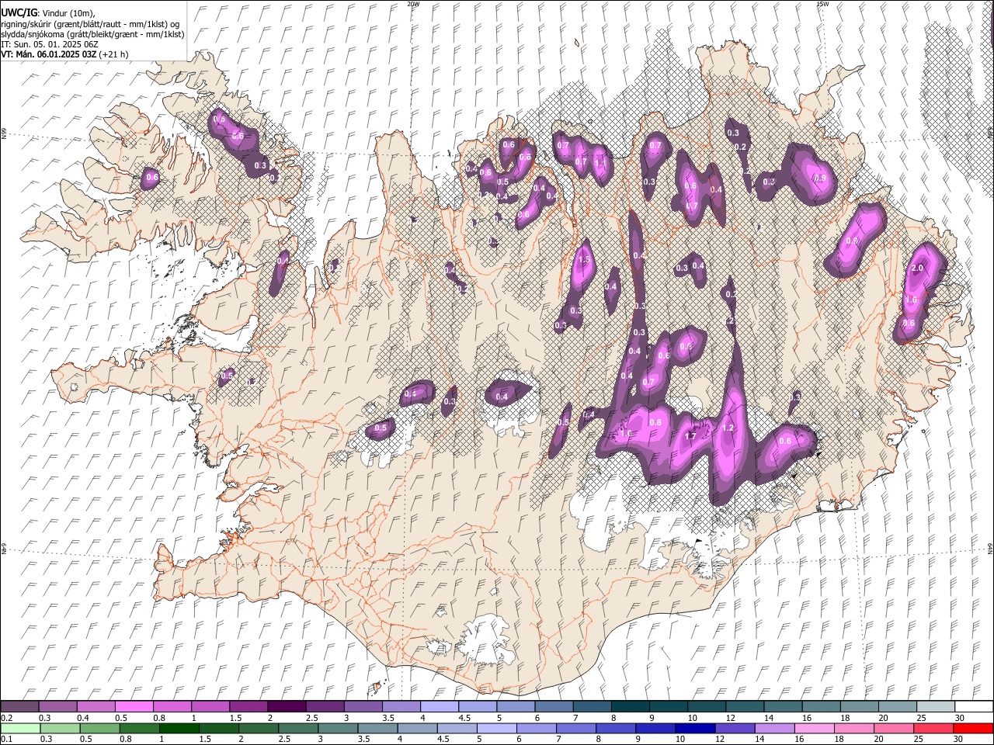This screenshot has height=745, width=994.
Task: Pick dark teal upper-row swatch between 8 and 9
Action: pyautogui.click(x=630, y=706)
